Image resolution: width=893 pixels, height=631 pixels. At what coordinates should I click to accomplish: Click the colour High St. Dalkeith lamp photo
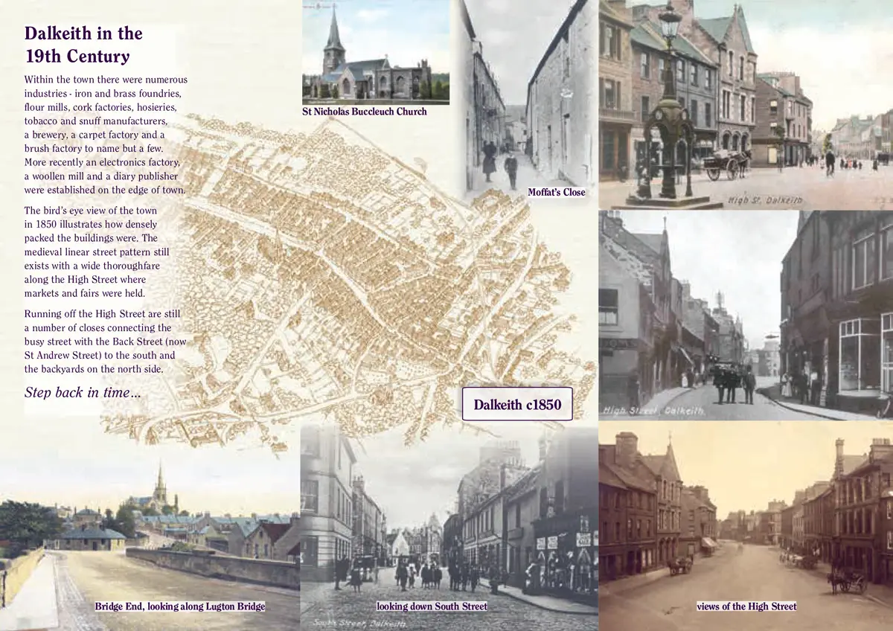[x=746, y=104]
